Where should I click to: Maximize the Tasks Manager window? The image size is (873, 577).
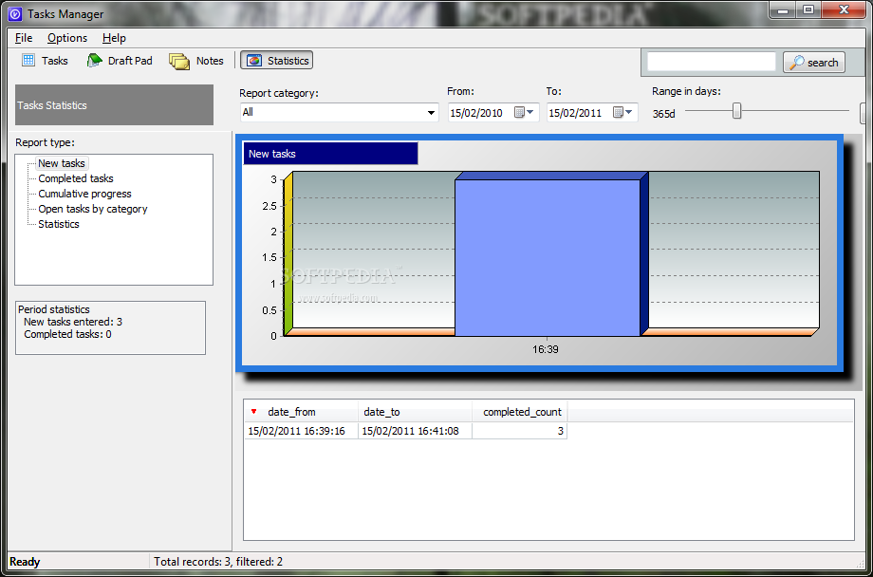click(808, 9)
